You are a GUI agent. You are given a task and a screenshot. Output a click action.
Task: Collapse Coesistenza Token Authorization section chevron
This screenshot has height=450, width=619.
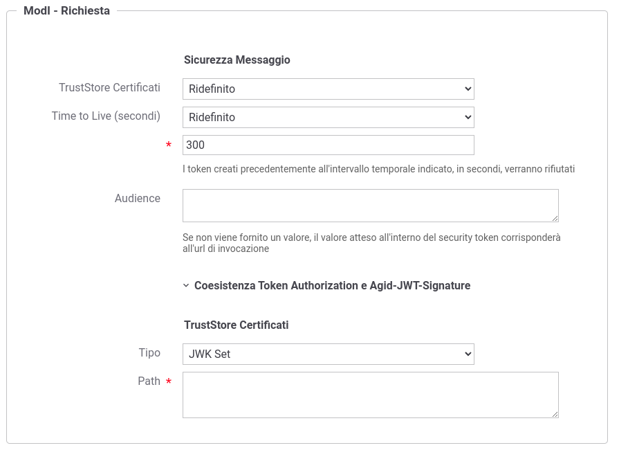coord(186,285)
